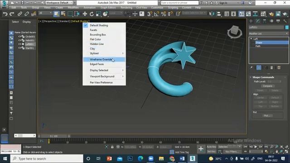Screen dimensions: 290x163
Task: Click the Render teapot icon
Action: pyautogui.click(x=285, y=14)
